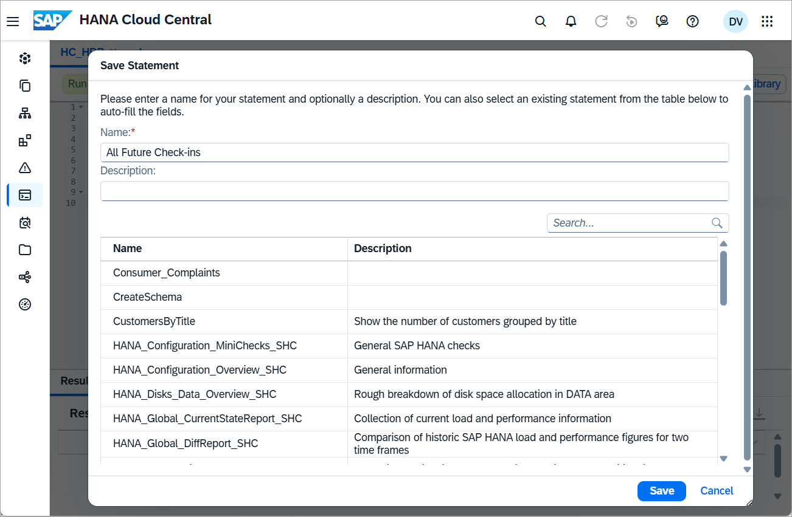This screenshot has width=792, height=517.
Task: Open the help question mark icon
Action: coord(692,22)
